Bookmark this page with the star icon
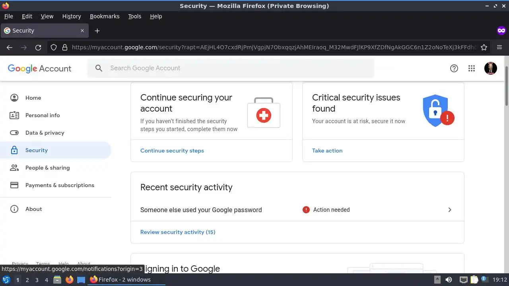Viewport: 509px width, 286px height. [x=484, y=48]
